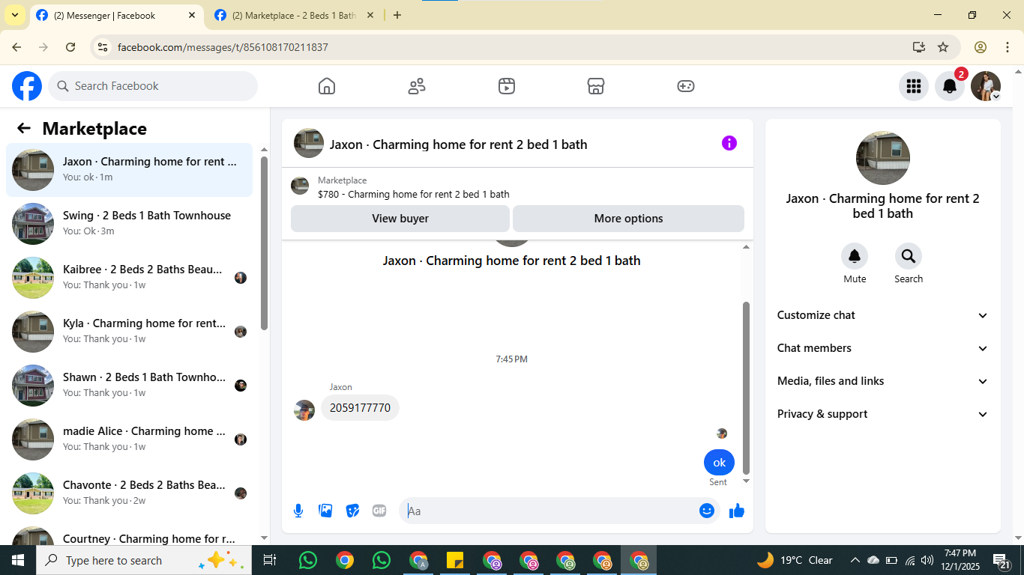Click Windows Type here to search box
Viewport: 1024px width, 575px height.
(142, 560)
